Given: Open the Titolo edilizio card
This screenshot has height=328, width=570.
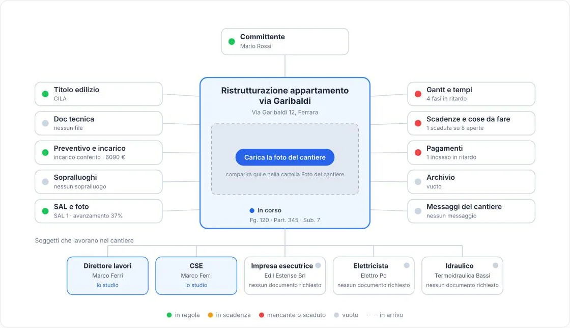Looking at the screenshot, I should click(99, 94).
